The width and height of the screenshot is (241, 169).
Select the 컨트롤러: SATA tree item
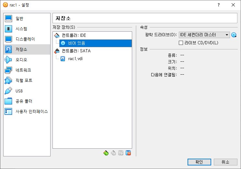point(92,51)
